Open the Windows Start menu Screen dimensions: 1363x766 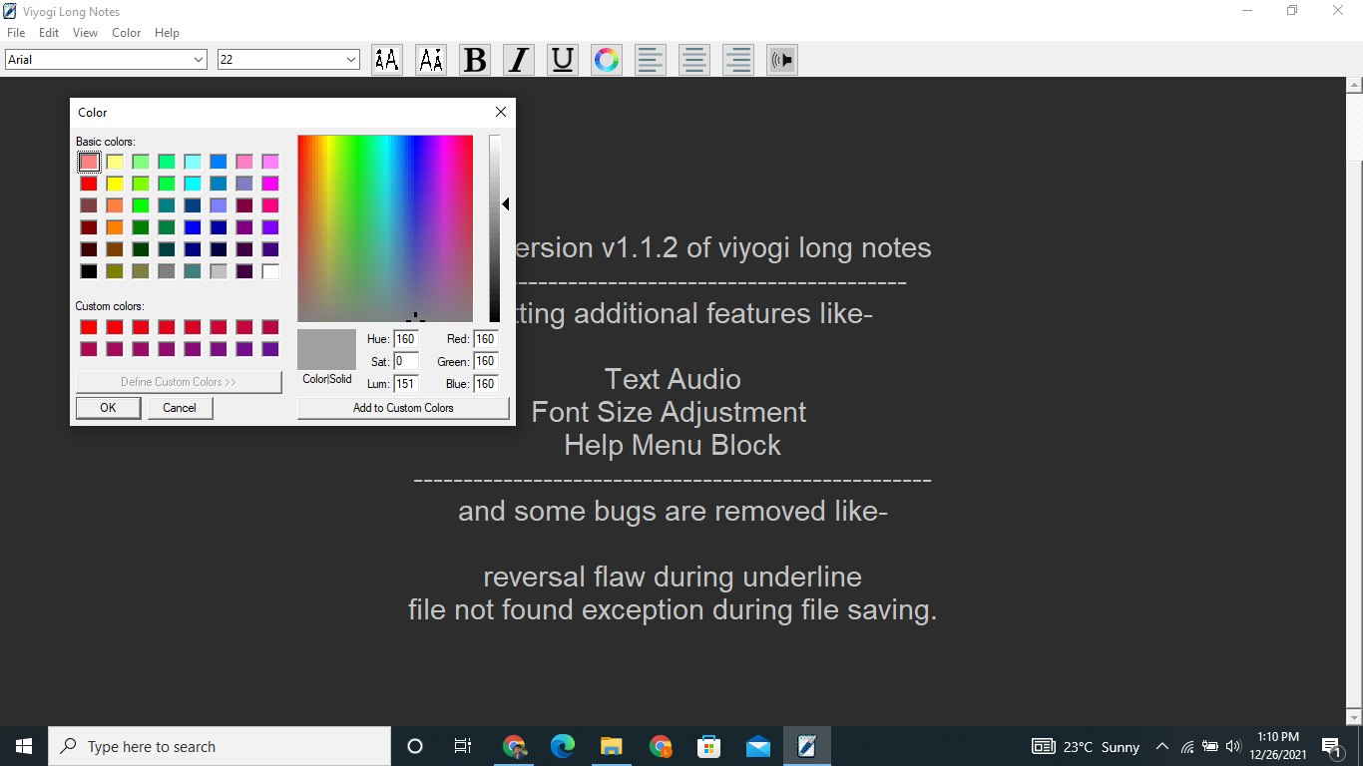[24, 746]
